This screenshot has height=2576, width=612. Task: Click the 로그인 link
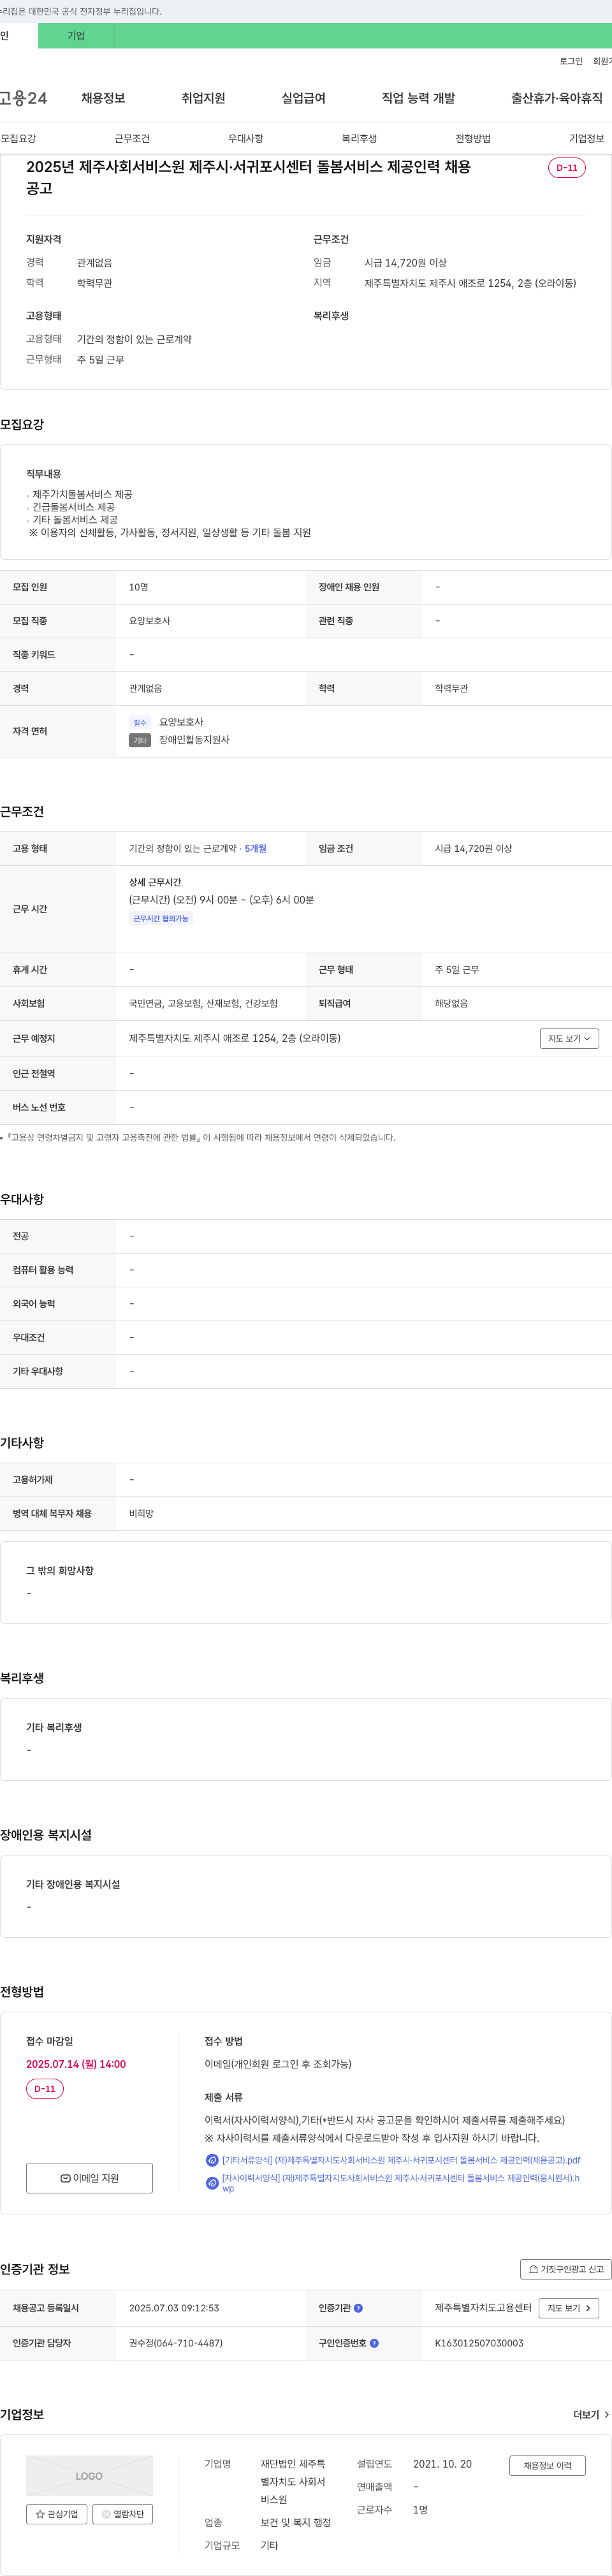point(571,62)
